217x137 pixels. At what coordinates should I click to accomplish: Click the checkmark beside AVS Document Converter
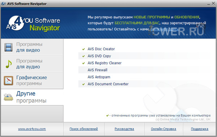click(84, 84)
